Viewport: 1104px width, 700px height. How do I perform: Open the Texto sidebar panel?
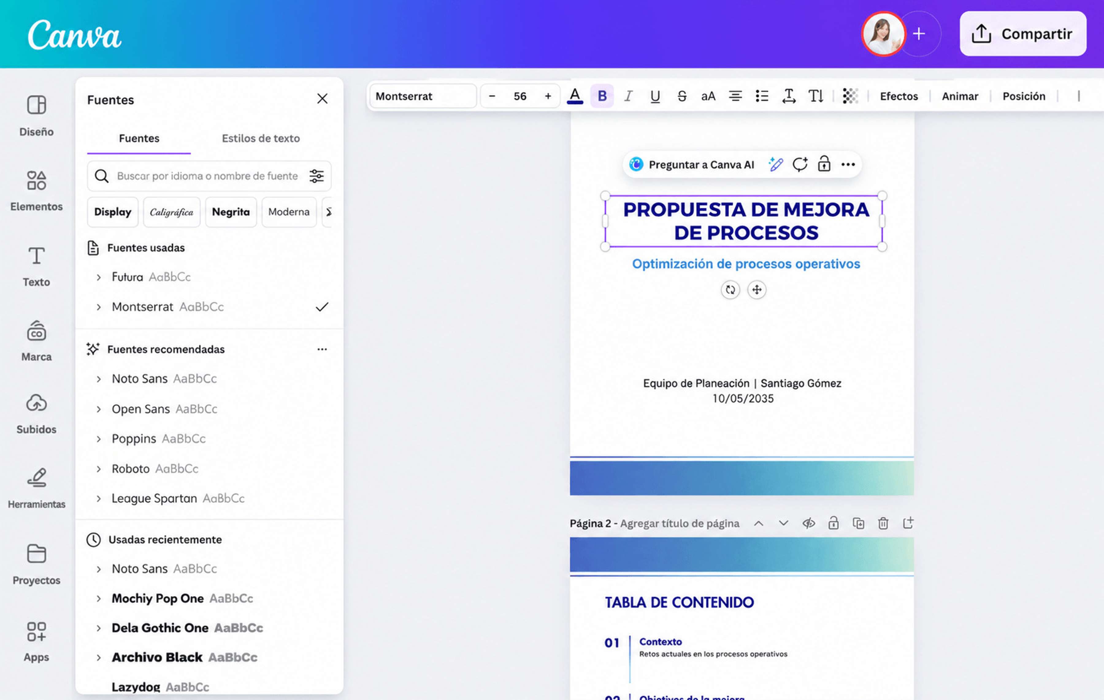[36, 266]
